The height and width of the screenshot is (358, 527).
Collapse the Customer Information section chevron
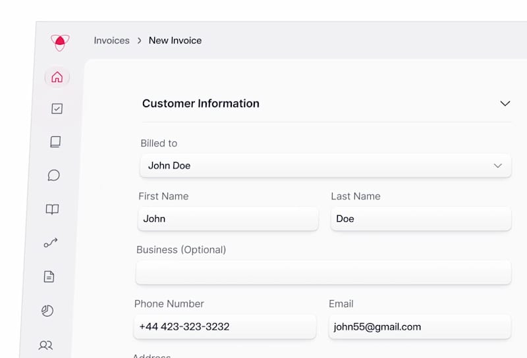pyautogui.click(x=505, y=103)
